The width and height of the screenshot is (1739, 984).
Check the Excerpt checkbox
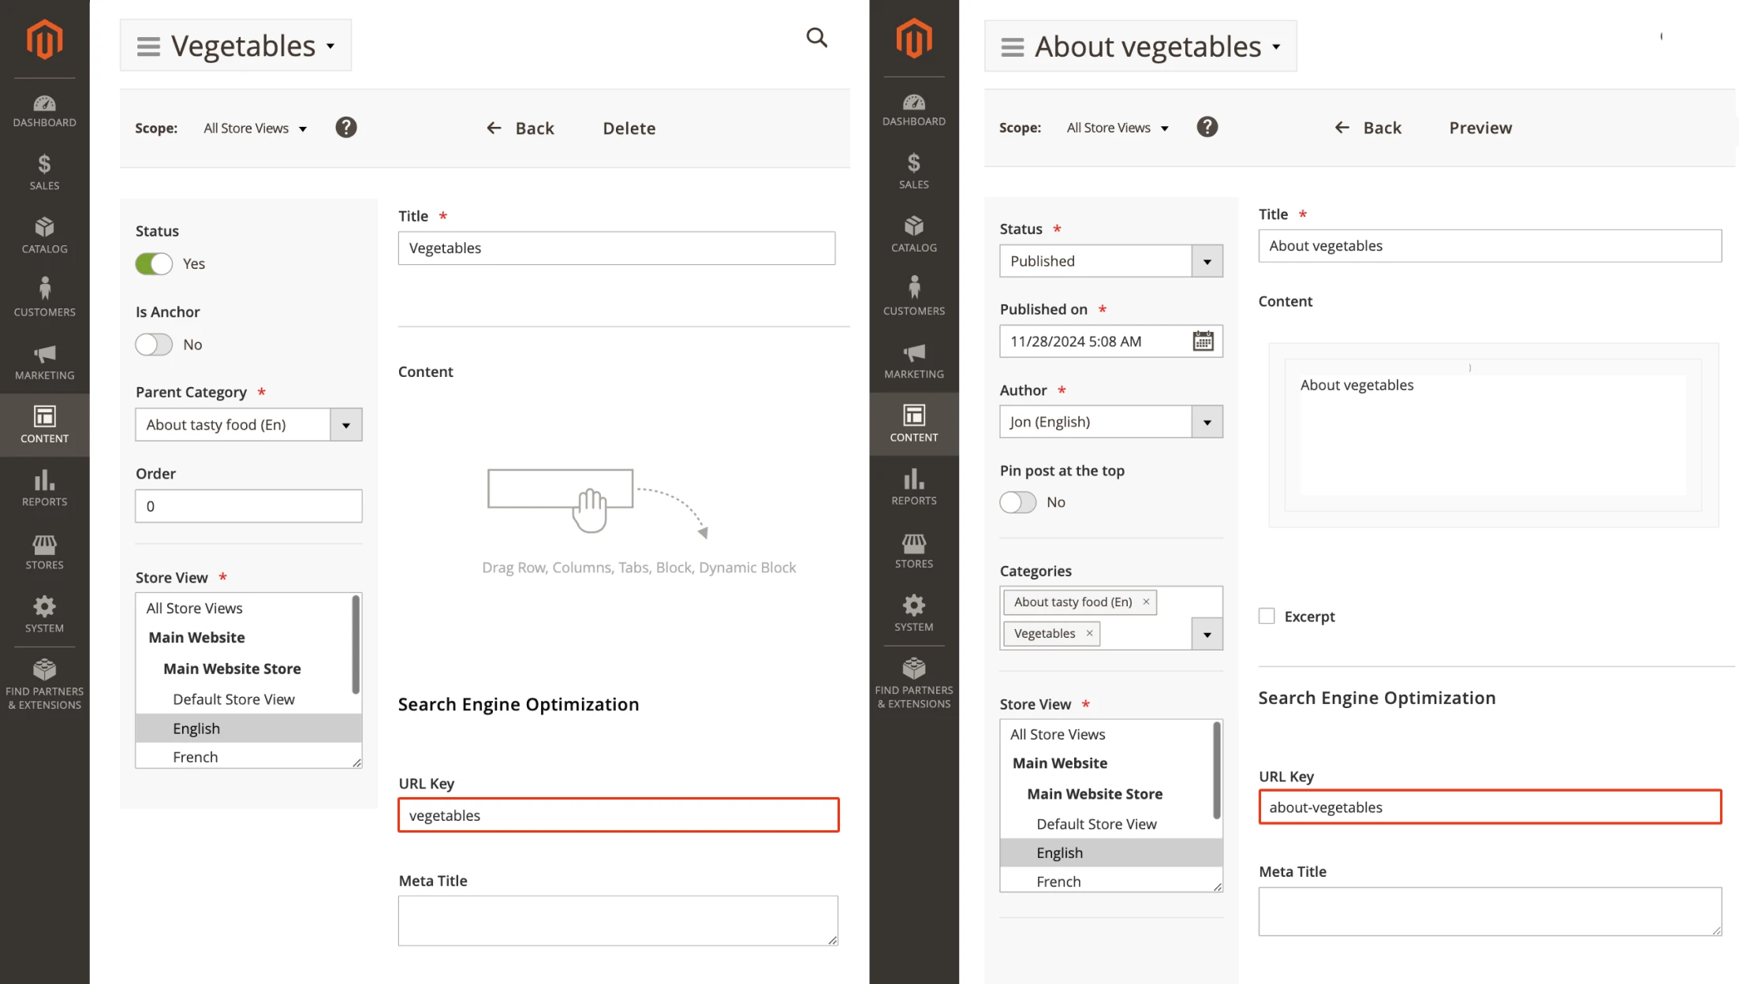click(1266, 616)
